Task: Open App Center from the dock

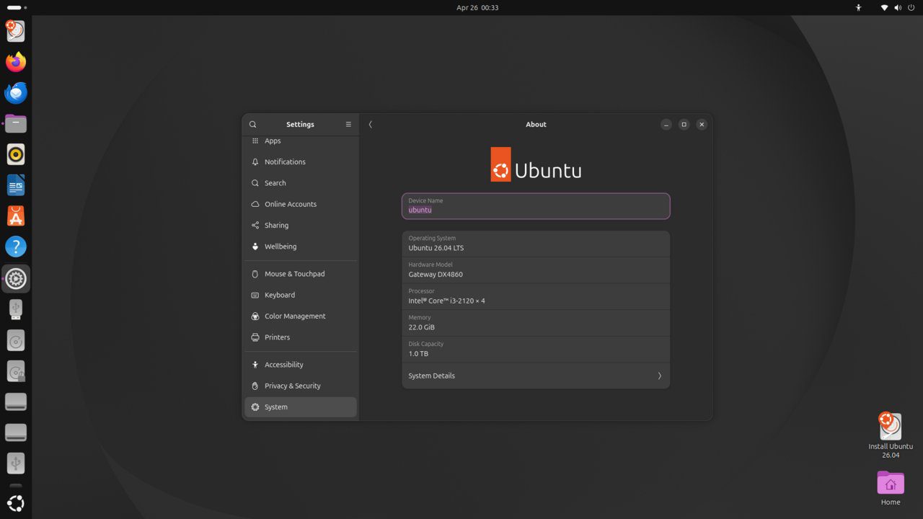Action: click(16, 216)
